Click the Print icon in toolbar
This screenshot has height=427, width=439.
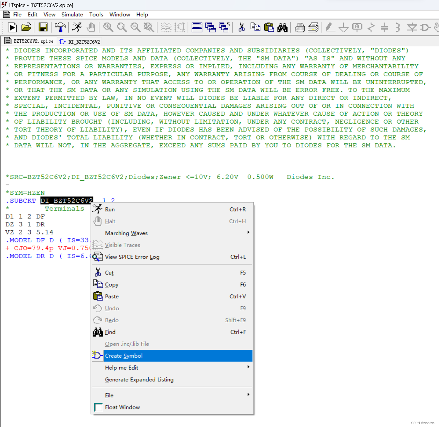click(300, 28)
